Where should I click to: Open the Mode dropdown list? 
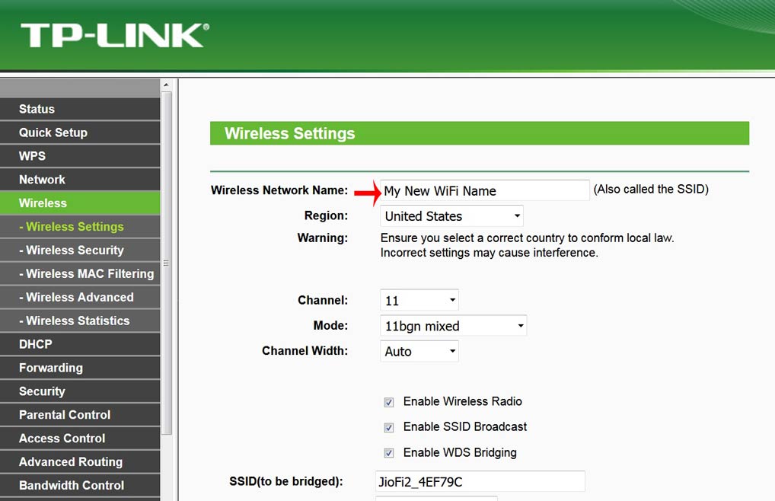[453, 326]
